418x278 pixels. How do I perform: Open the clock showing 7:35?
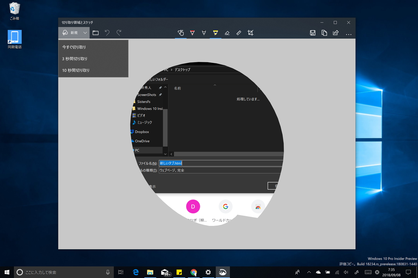pos(391,272)
